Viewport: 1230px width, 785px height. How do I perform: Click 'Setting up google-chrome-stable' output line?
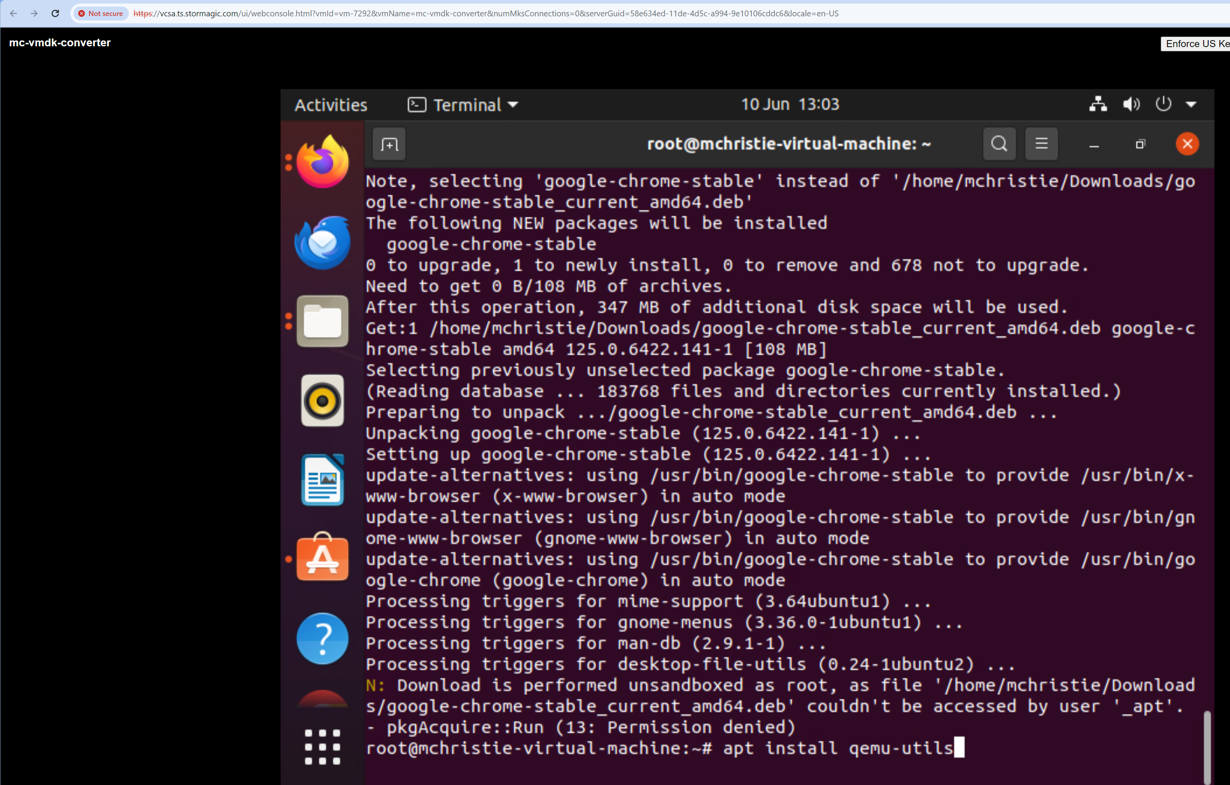click(x=648, y=454)
